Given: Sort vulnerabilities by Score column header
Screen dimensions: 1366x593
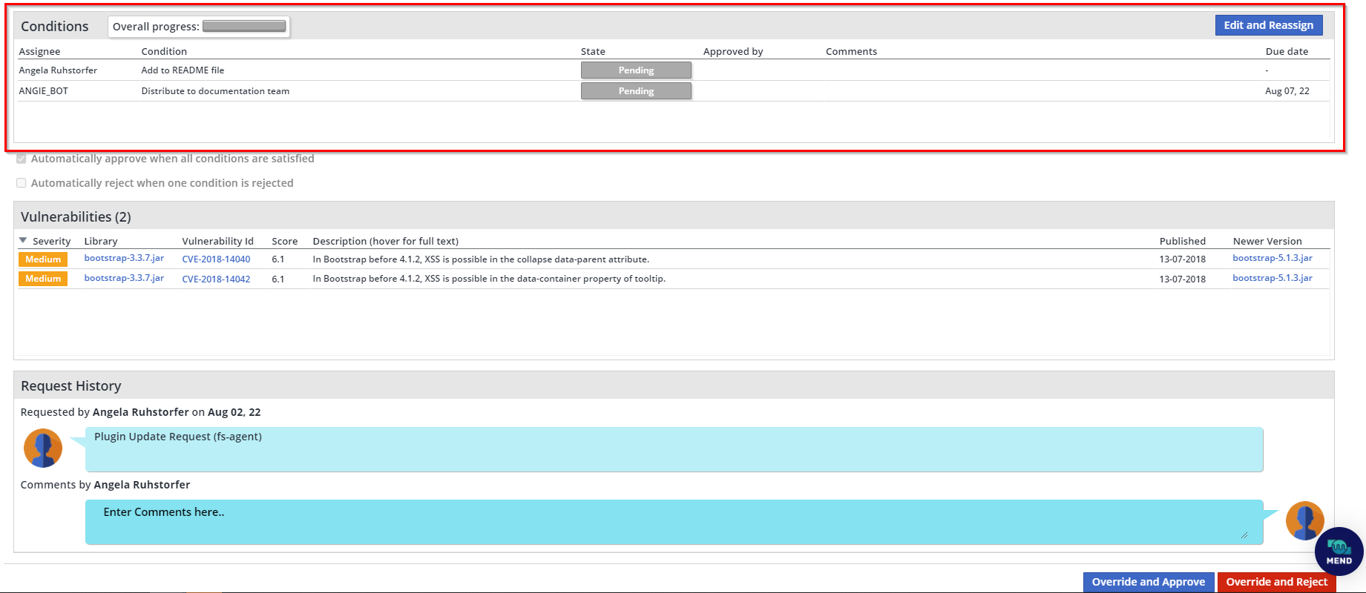Looking at the screenshot, I should 284,241.
